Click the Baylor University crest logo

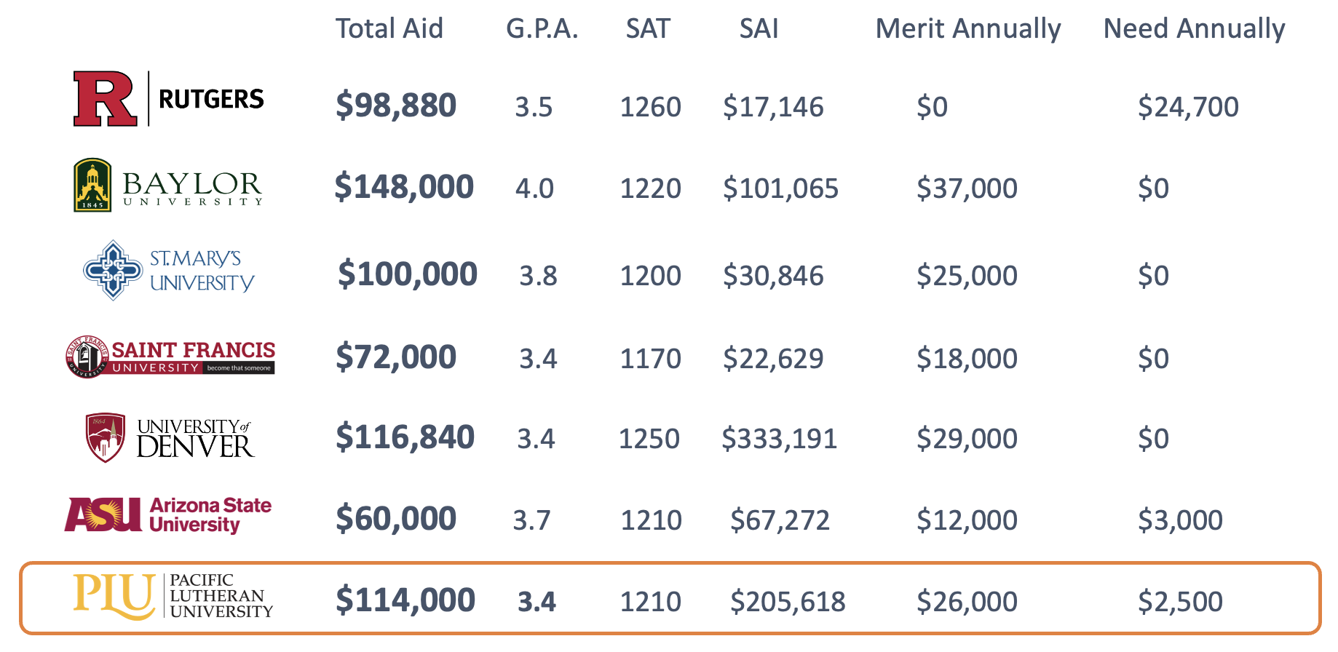[x=92, y=186]
